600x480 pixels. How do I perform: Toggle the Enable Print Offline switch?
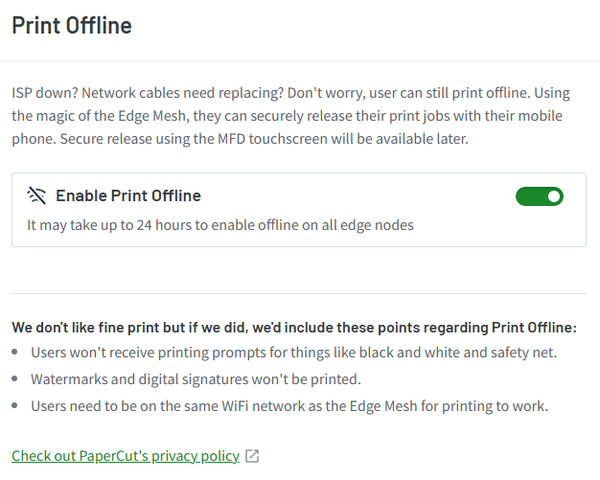(x=539, y=196)
